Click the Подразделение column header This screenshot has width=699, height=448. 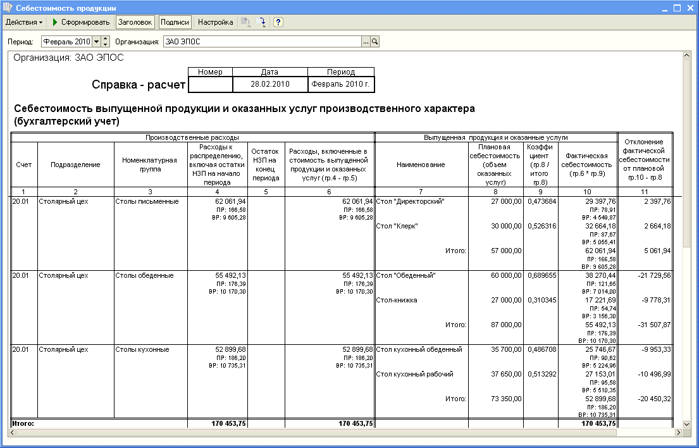click(75, 165)
